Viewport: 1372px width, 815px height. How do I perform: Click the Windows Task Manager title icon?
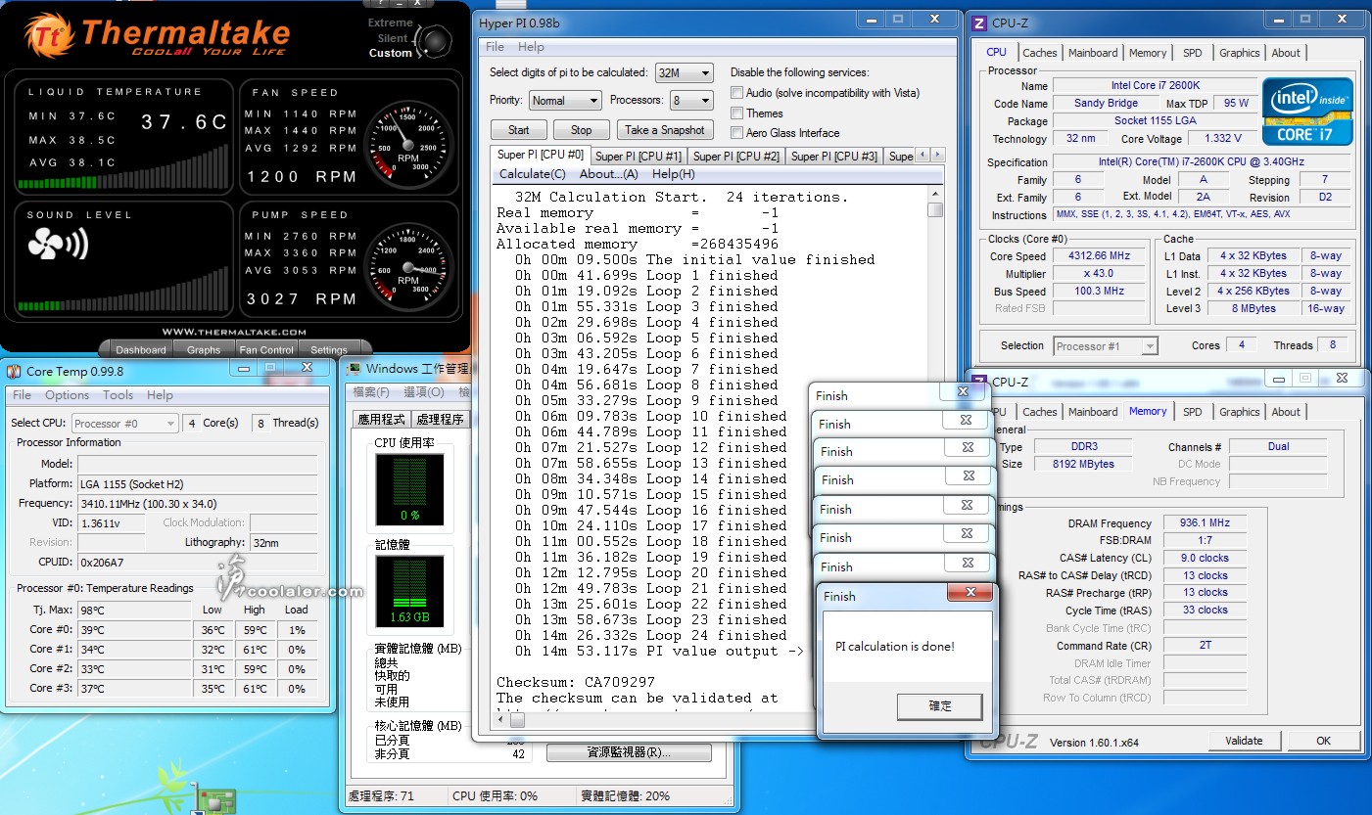point(354,369)
